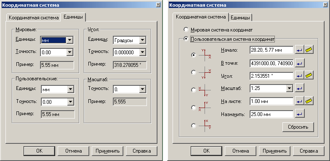
Task: Click the Назначить input field
Action: coord(271,114)
